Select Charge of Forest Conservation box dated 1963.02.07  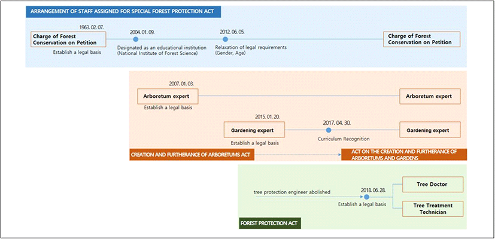(68, 39)
